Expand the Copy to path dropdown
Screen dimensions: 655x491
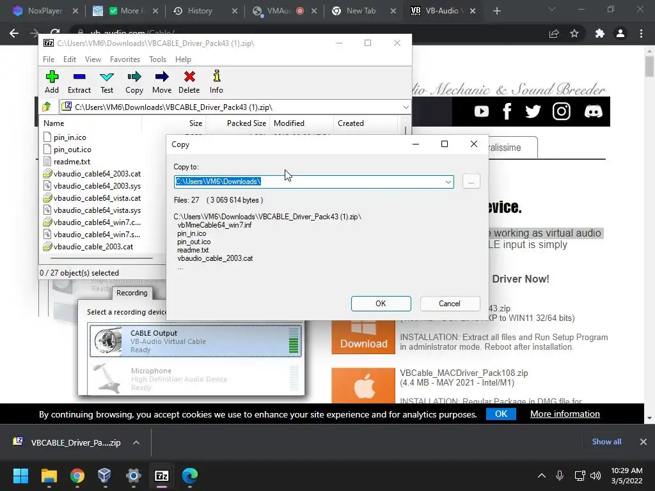coord(448,182)
